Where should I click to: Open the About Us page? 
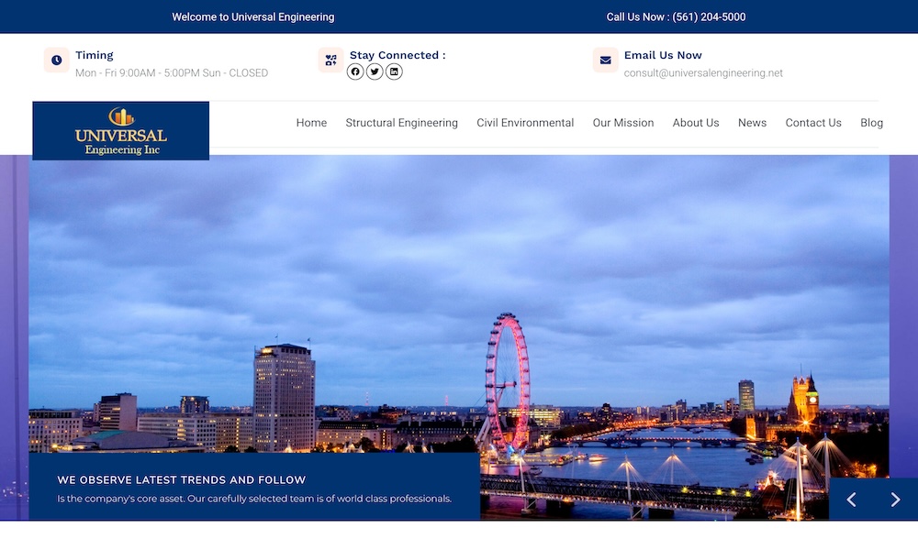pyautogui.click(x=696, y=123)
